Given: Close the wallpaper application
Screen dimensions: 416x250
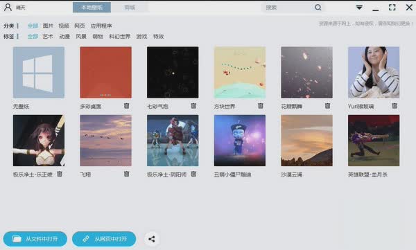Looking at the screenshot, I should pyautogui.click(x=409, y=8).
